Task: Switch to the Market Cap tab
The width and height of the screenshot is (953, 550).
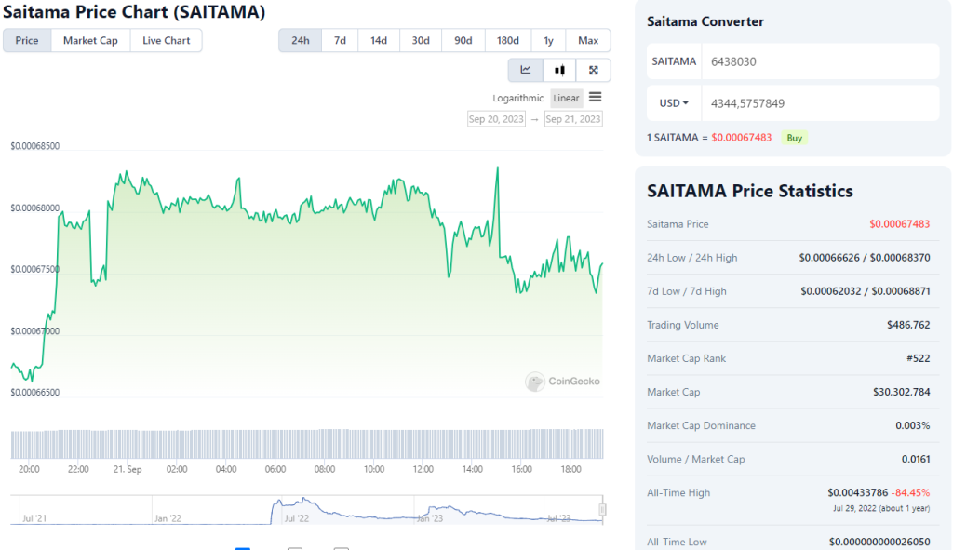Action: 90,40
